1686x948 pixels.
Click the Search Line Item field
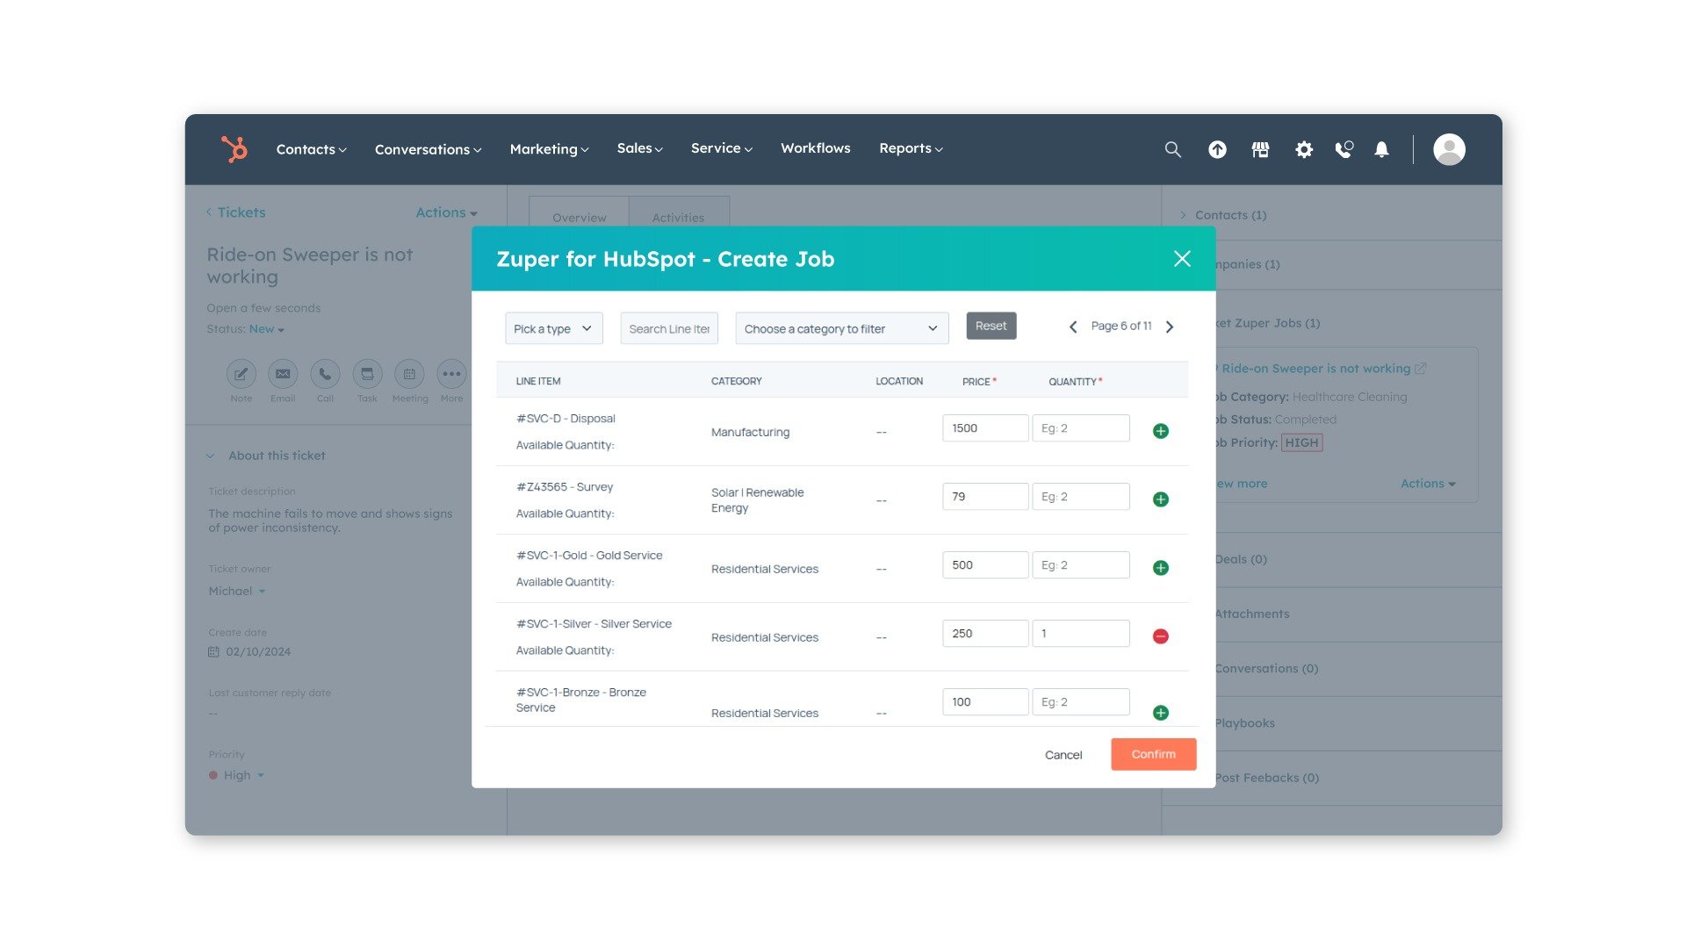[669, 328]
